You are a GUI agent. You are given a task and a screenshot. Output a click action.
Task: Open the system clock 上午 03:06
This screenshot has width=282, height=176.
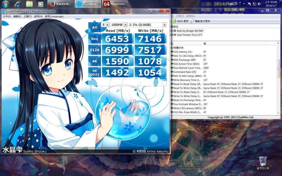point(271,4)
